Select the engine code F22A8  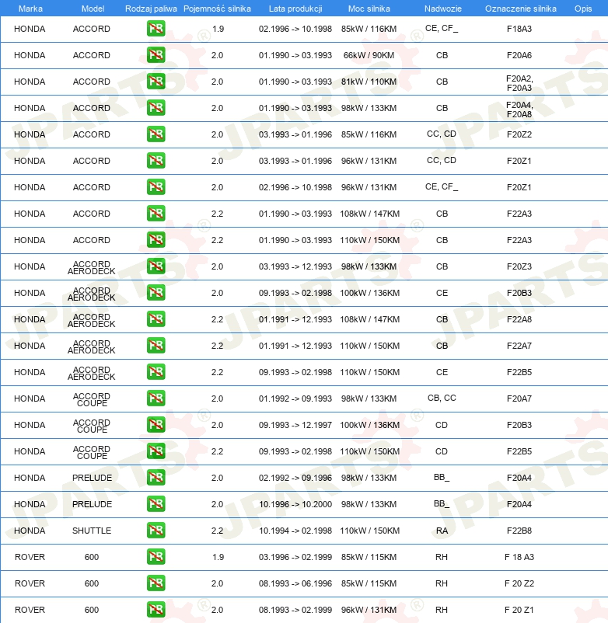click(519, 319)
